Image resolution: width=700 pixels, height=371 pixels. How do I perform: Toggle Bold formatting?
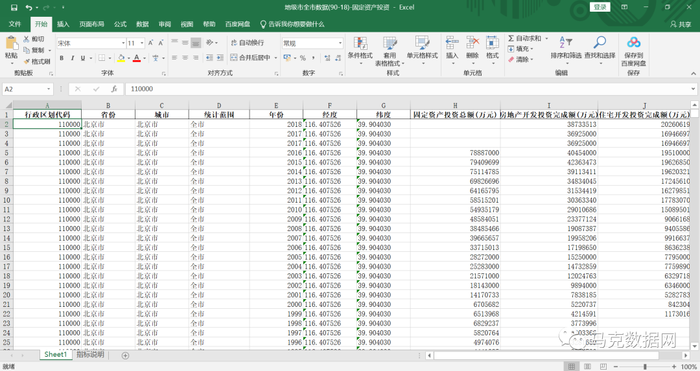tap(61, 58)
